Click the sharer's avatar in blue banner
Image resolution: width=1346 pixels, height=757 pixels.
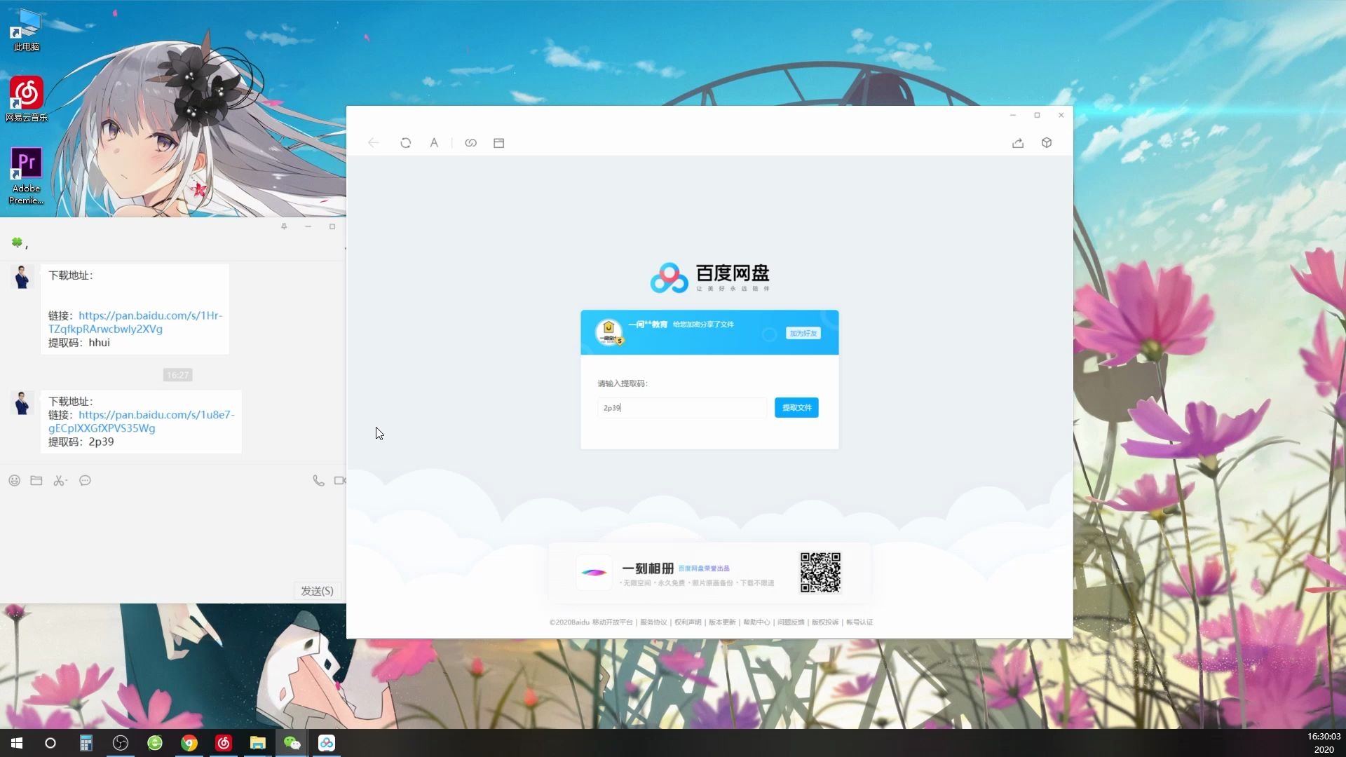point(609,332)
